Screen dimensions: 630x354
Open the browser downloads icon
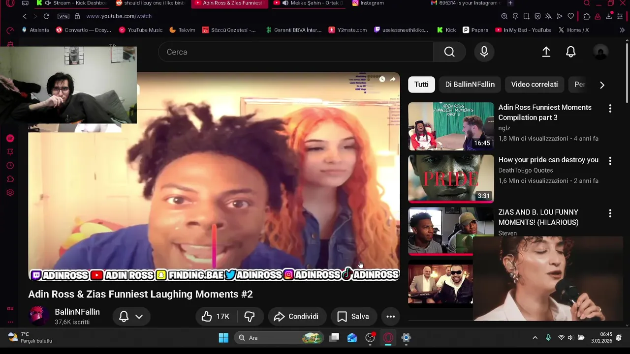click(x=609, y=16)
